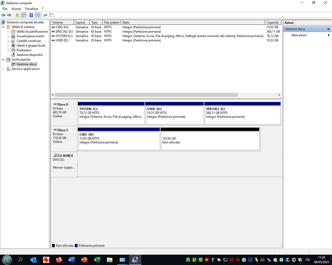Select the SYSTEM (C:) partition block

pyautogui.click(x=111, y=113)
